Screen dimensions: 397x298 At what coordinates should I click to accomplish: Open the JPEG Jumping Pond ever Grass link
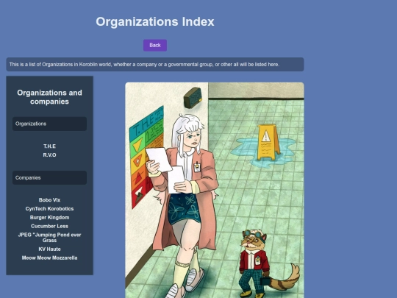pos(50,238)
